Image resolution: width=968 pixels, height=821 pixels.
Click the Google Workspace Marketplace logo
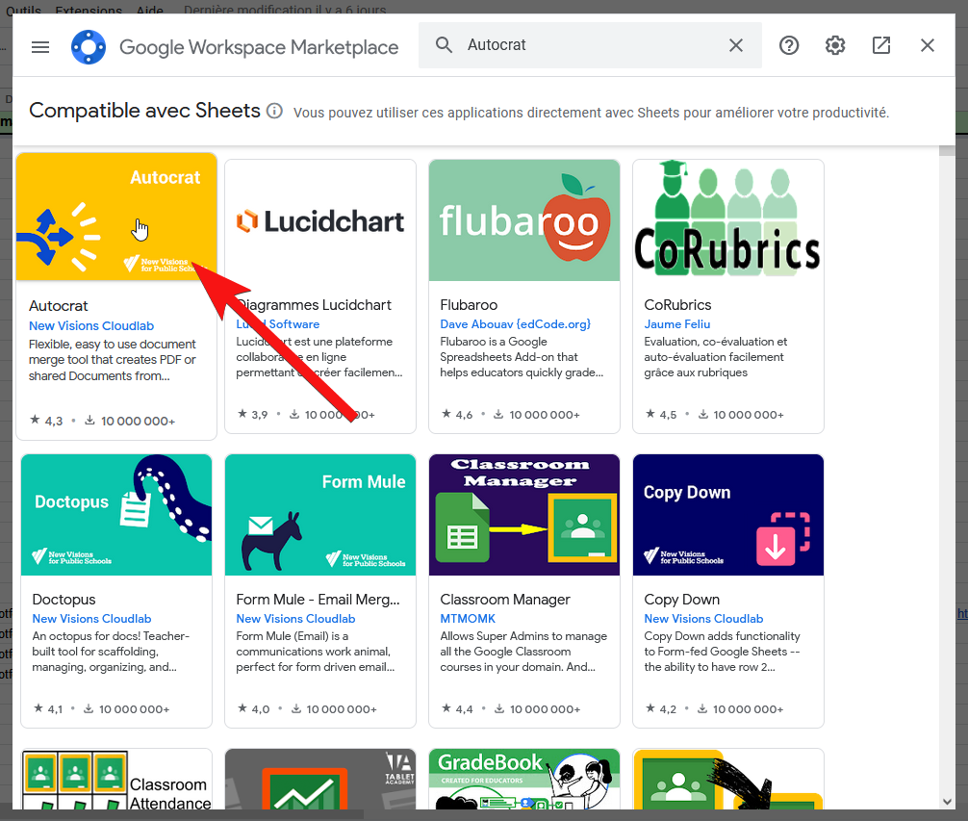coord(89,46)
